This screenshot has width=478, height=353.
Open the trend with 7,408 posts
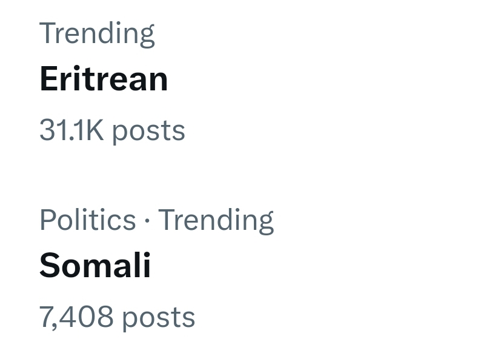point(95,266)
